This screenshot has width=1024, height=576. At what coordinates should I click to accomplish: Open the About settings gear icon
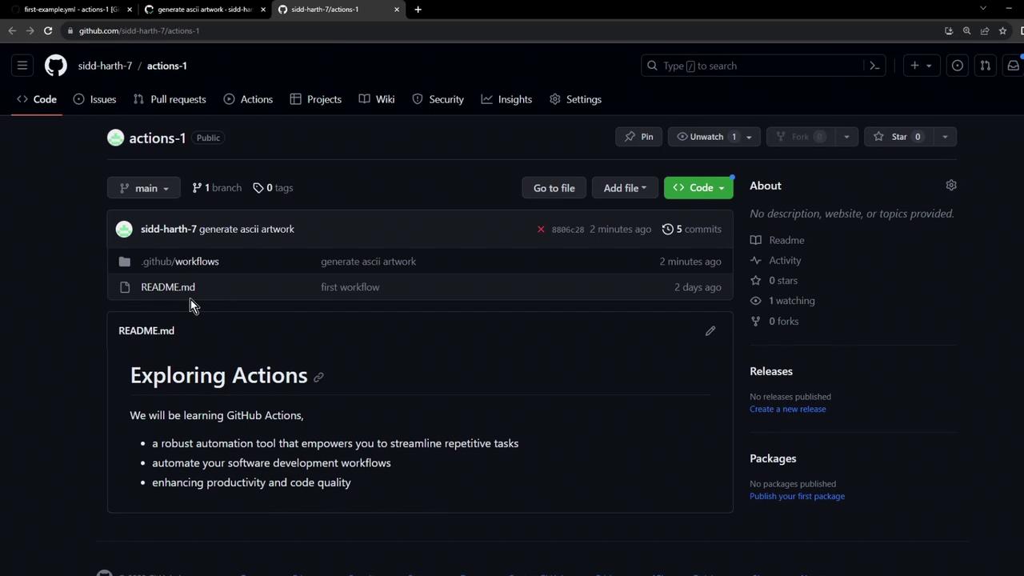coord(951,186)
